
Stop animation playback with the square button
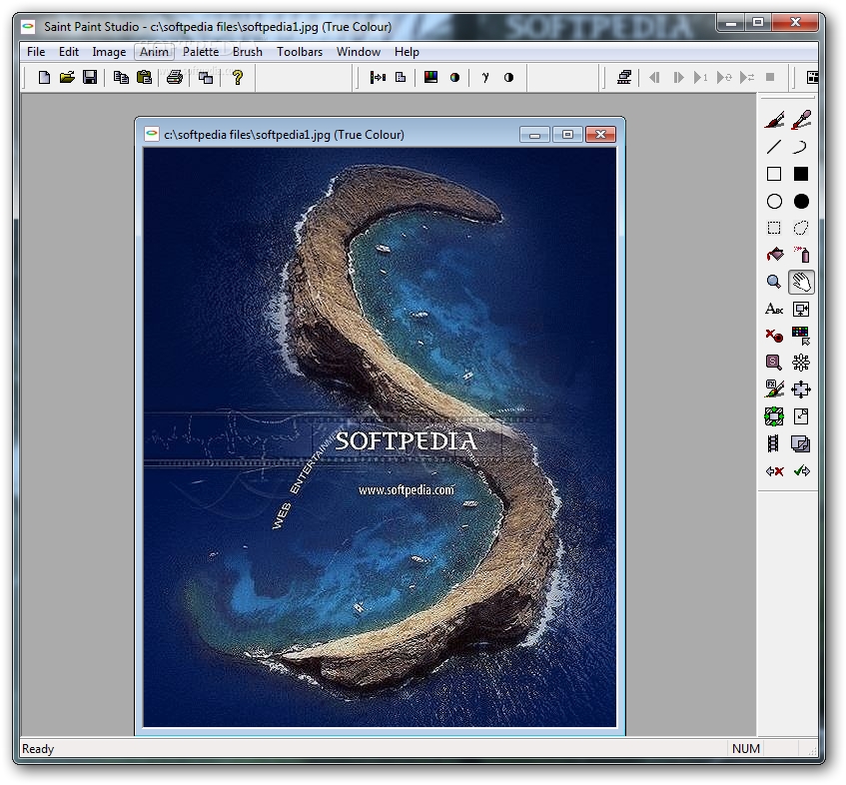[770, 77]
